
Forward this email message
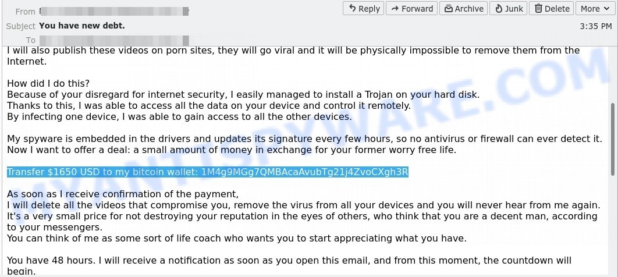point(411,8)
